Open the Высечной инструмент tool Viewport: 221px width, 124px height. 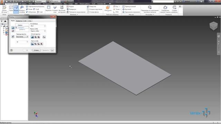click(62, 9)
